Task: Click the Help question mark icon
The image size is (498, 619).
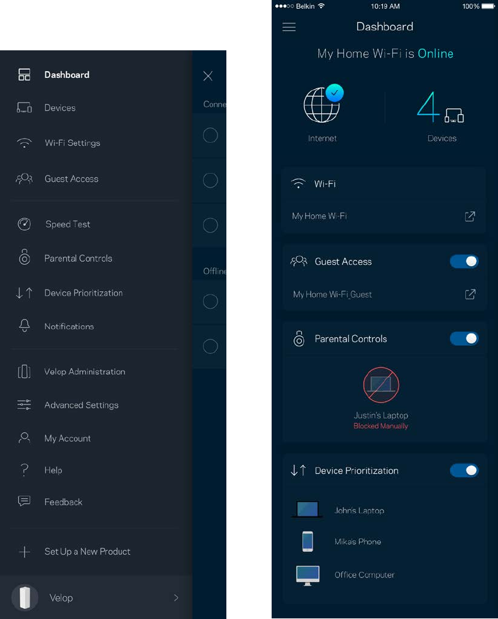Action: click(x=25, y=470)
